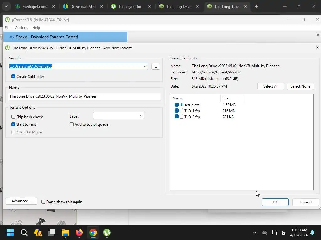Open new browser tab with plus

tap(257, 6)
